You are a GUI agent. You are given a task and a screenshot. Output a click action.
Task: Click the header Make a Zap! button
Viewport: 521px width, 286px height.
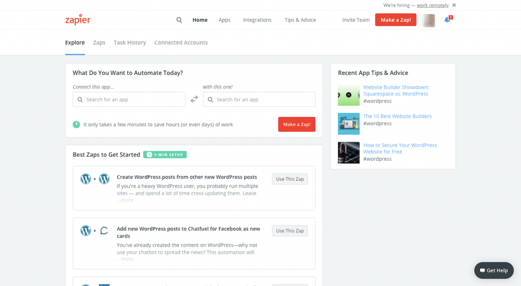click(396, 20)
